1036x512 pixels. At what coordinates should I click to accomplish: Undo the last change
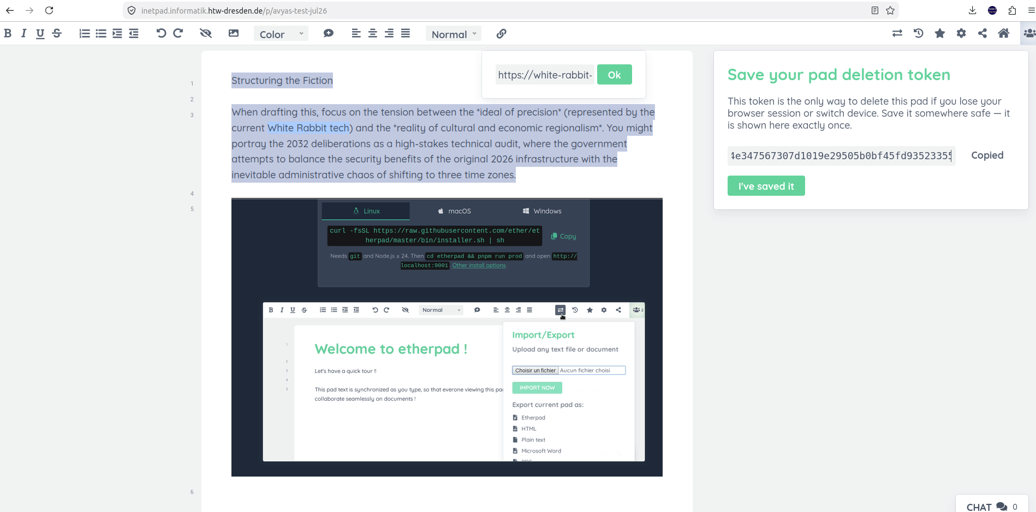click(161, 33)
